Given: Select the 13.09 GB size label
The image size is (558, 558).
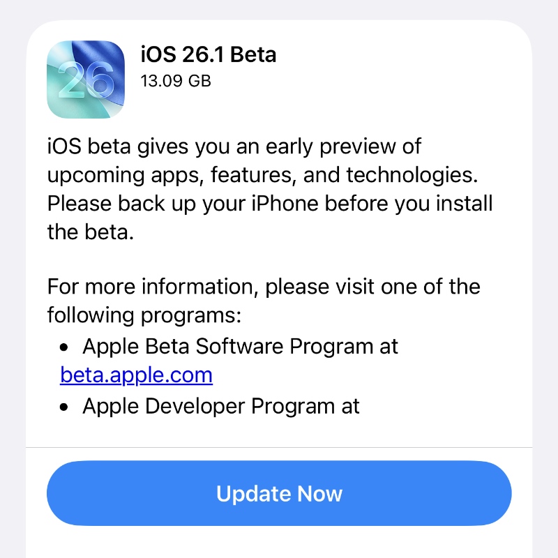Looking at the screenshot, I should (176, 81).
